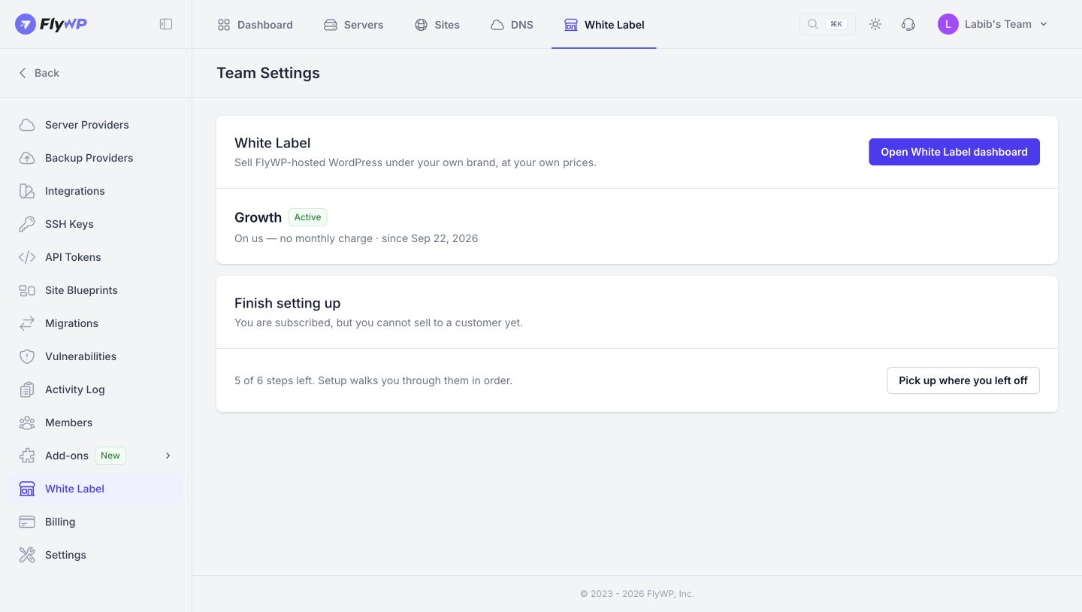Open Backup Providers settings
Screen dimensions: 1082x612
[95, 158]
